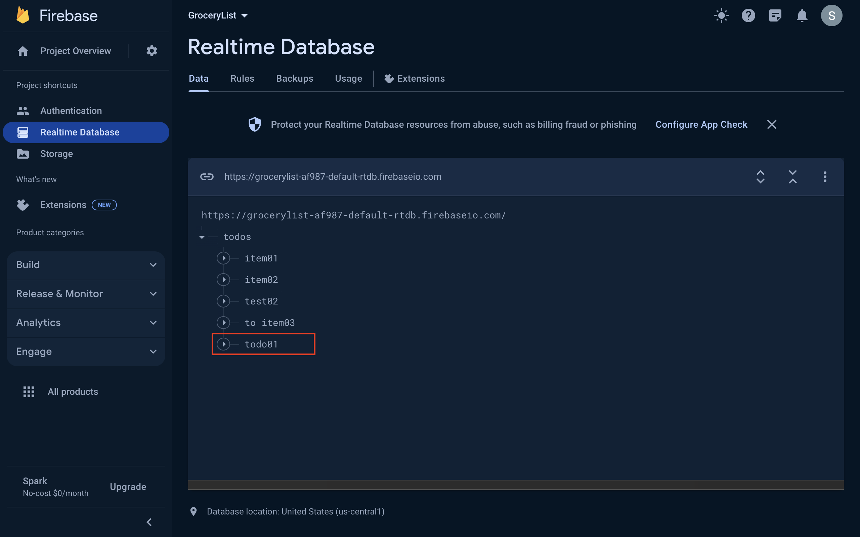
Task: Collapse all database nodes icon
Action: [792, 177]
